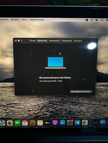Open the Нужна помощь menu
Screen dimensions: 108x143
coord(37,19)
